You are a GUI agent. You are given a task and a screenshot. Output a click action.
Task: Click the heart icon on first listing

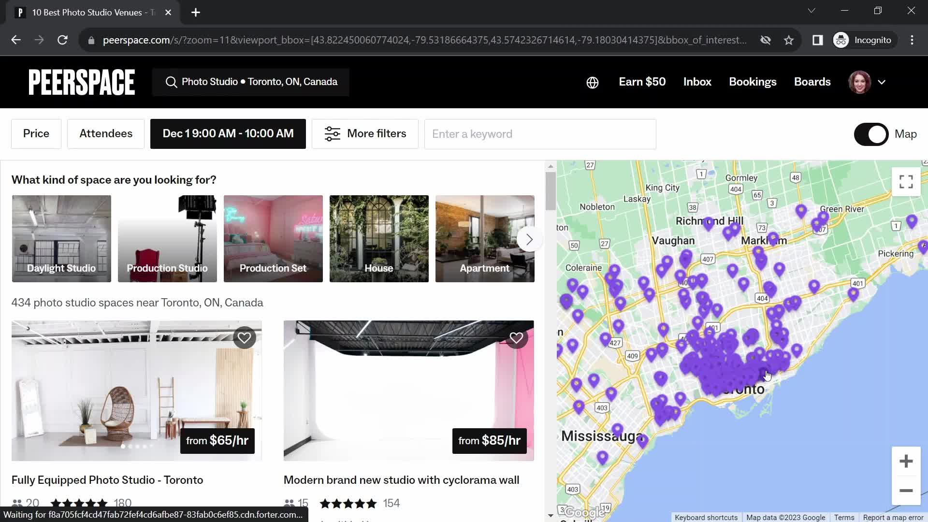click(244, 338)
